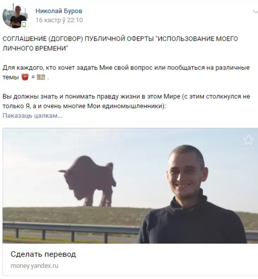Open Николай Буров profile avatar
258x279 pixels.
coord(15,15)
